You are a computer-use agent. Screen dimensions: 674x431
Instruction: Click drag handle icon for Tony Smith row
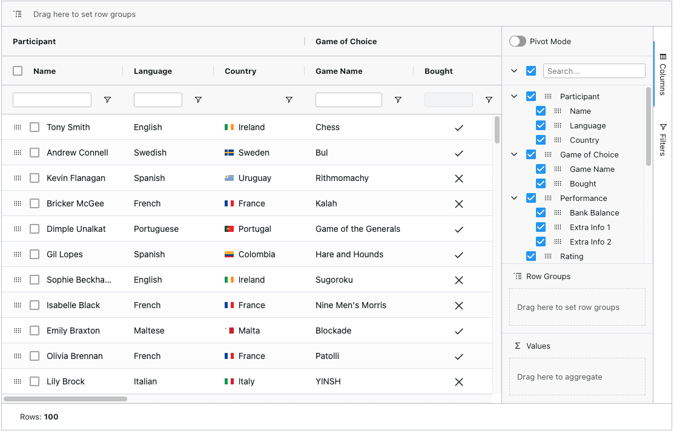18,127
